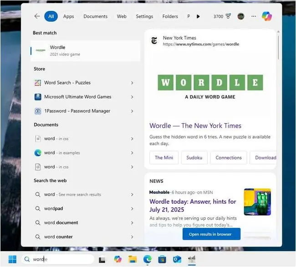The height and width of the screenshot is (267, 296).
Task: Open the 1Password app icon
Action: 38,111
